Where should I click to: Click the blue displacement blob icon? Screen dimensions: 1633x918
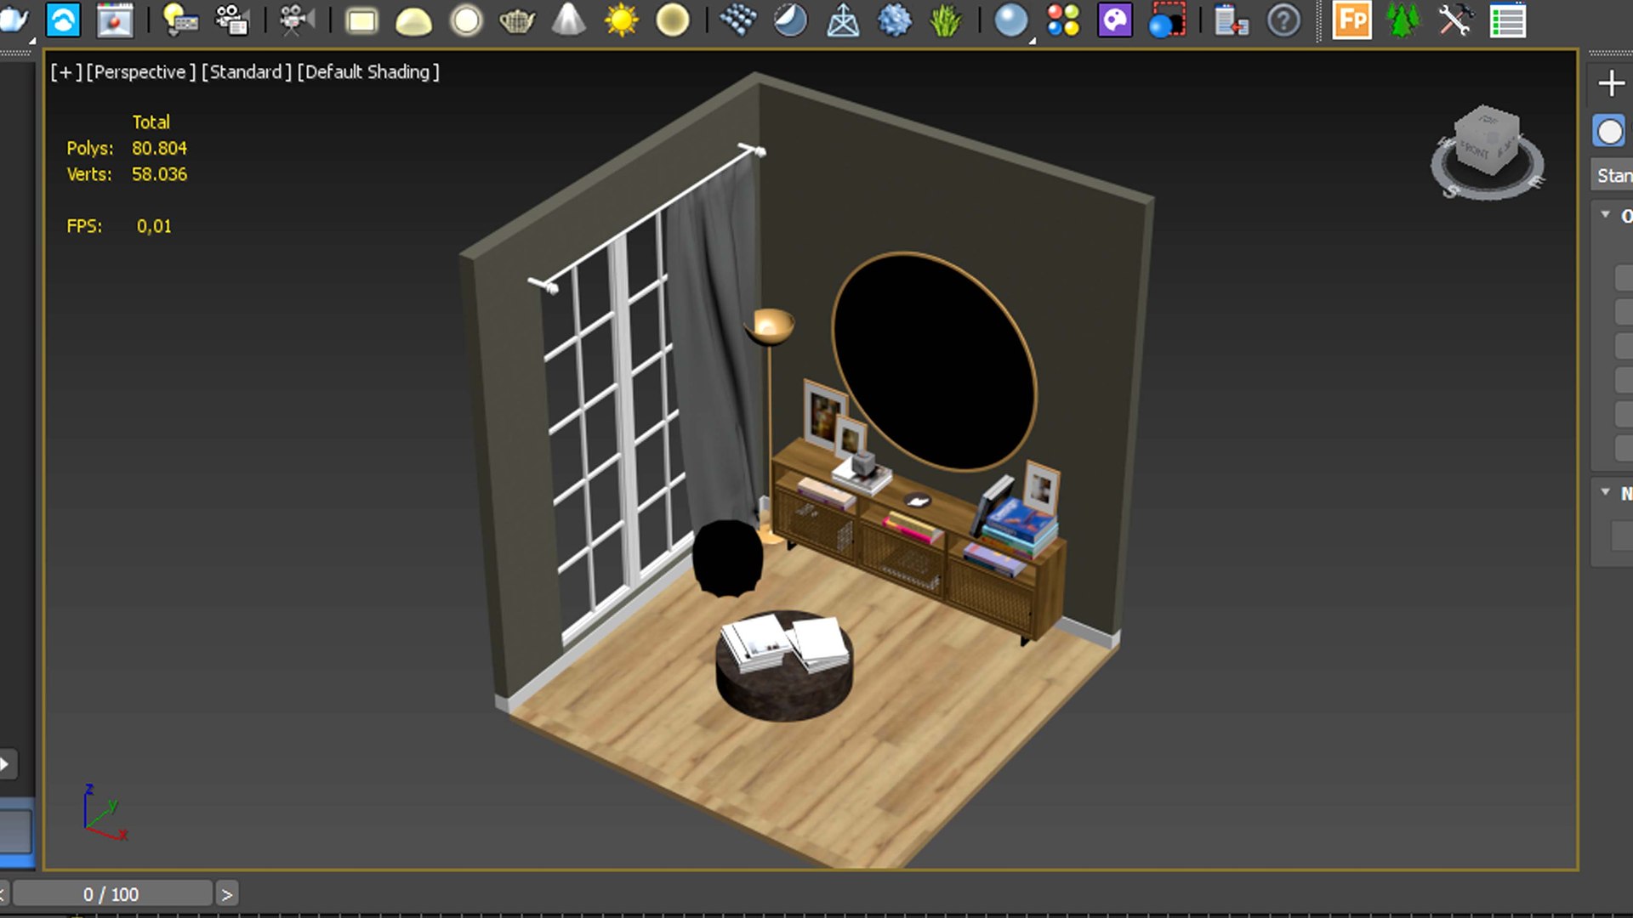pyautogui.click(x=894, y=20)
